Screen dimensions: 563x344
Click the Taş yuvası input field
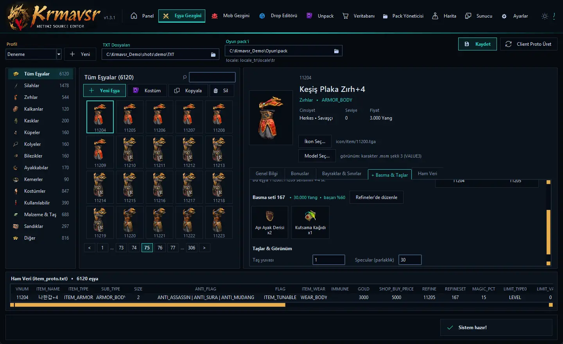(x=329, y=260)
